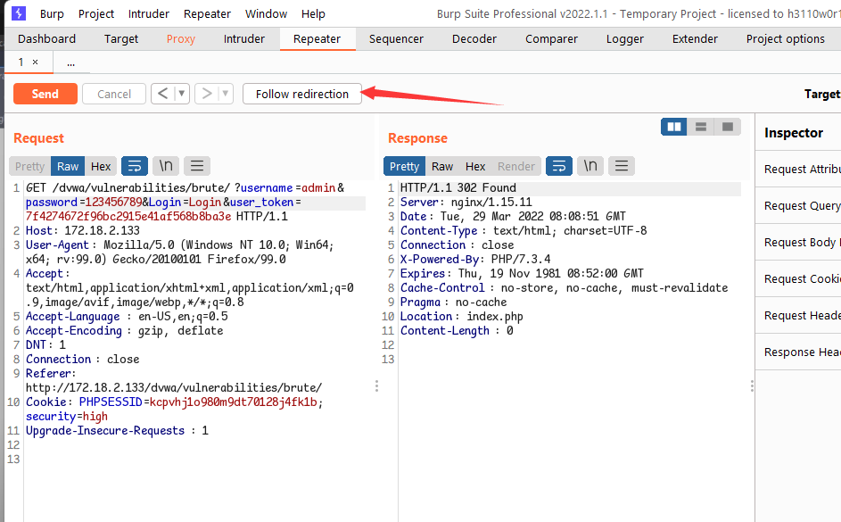Expand Request Headers section in Inspector

798,315
